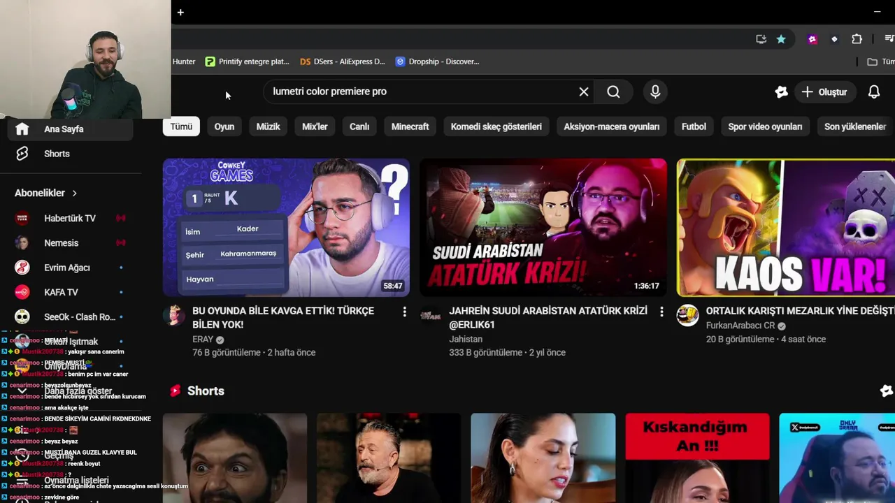
Task: Select the Tümü filter chip
Action: point(181,126)
